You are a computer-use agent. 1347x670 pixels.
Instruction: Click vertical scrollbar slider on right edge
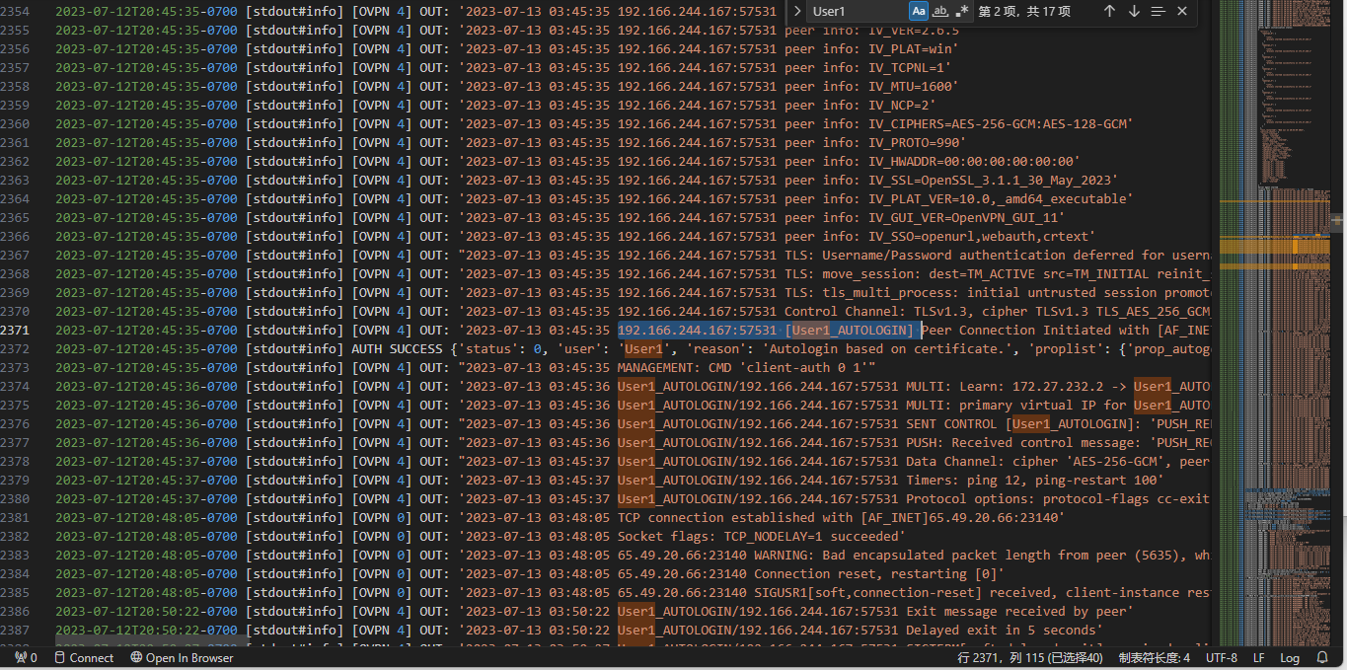(x=1336, y=221)
